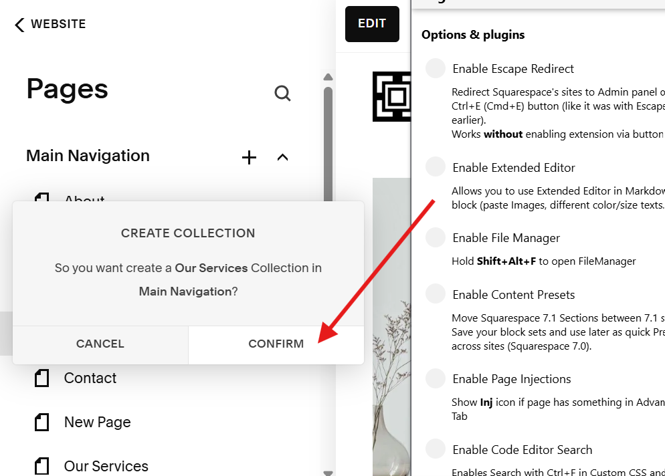Click the Pages search magnifier icon
Image resolution: width=665 pixels, height=476 pixels.
(282, 93)
